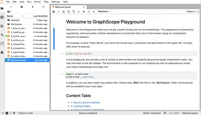Insert a cell below with plus icon
Screen dimensions: 201x115
pos(59,12)
